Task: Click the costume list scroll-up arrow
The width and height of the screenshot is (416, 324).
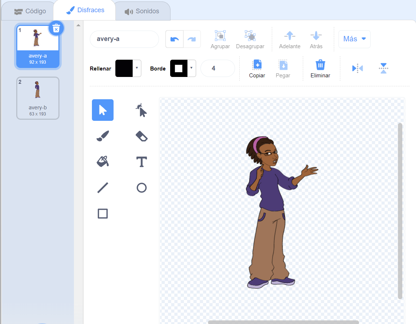Action: click(78, 26)
